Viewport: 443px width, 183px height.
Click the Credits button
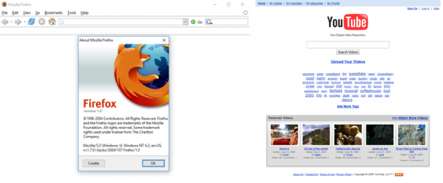[x=94, y=163]
